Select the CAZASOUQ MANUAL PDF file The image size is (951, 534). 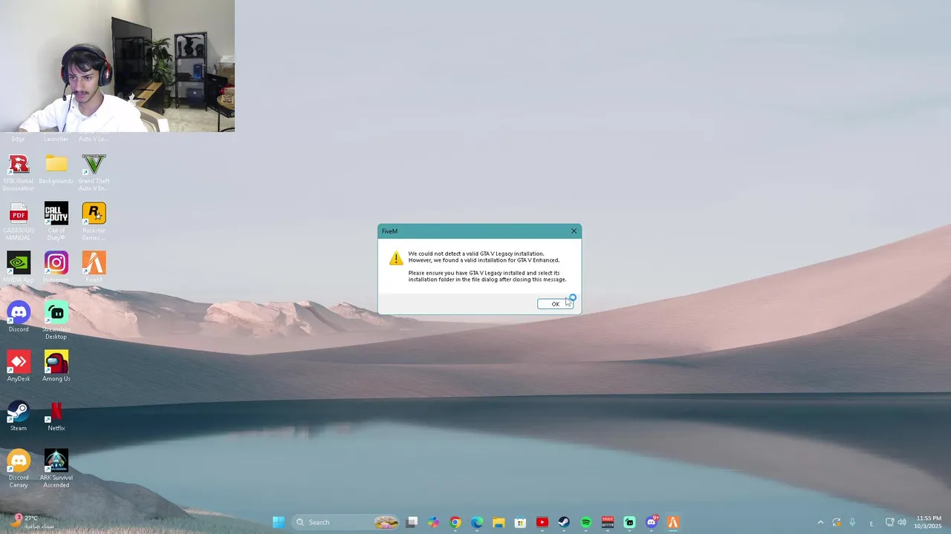pyautogui.click(x=19, y=222)
